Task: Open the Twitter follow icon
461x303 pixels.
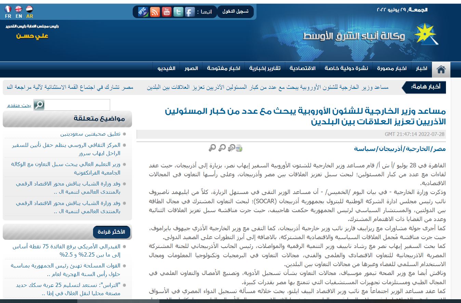Action: pos(178,12)
